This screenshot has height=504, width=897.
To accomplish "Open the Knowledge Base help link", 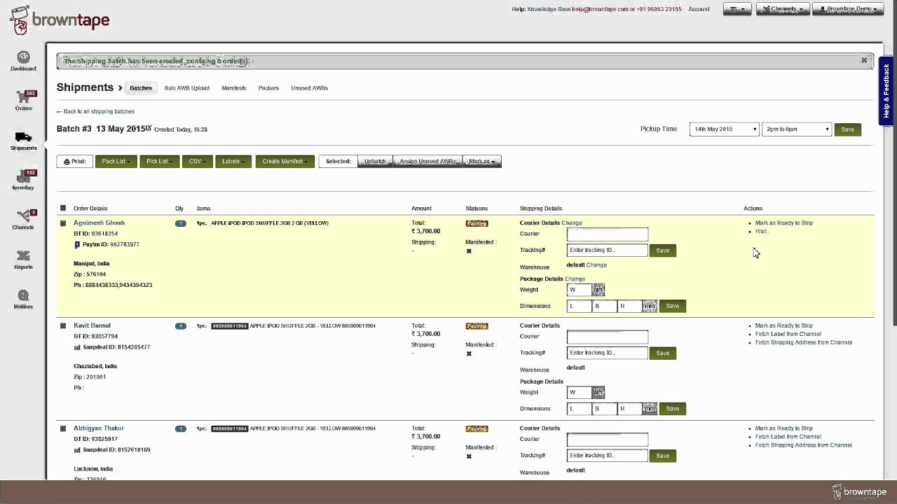I will click(x=549, y=9).
